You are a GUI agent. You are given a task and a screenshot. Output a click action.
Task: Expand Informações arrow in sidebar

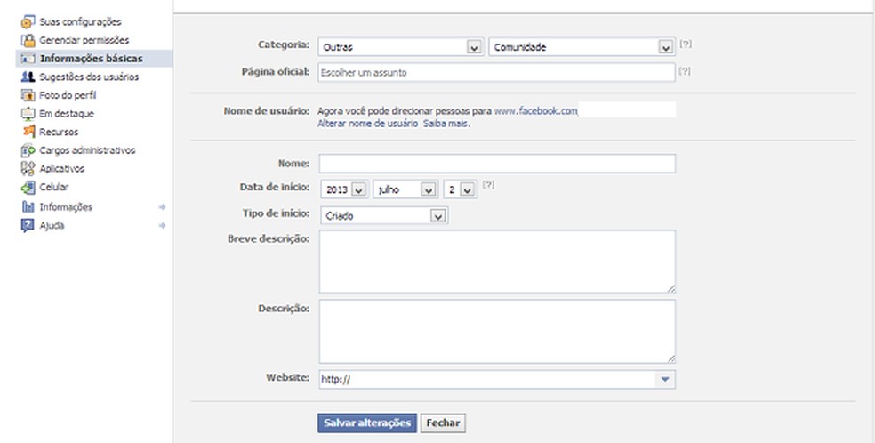point(163,207)
